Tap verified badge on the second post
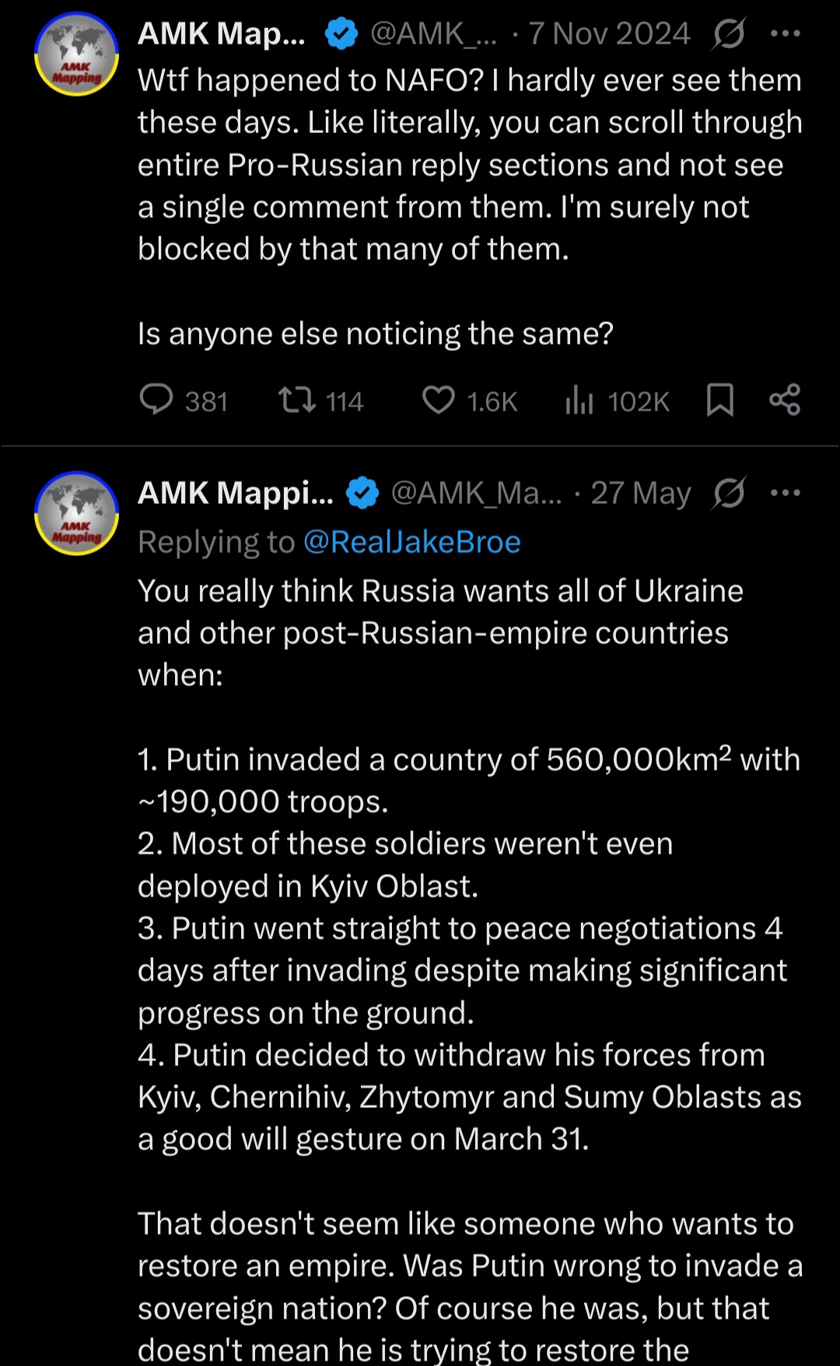The image size is (840, 1366). click(362, 493)
